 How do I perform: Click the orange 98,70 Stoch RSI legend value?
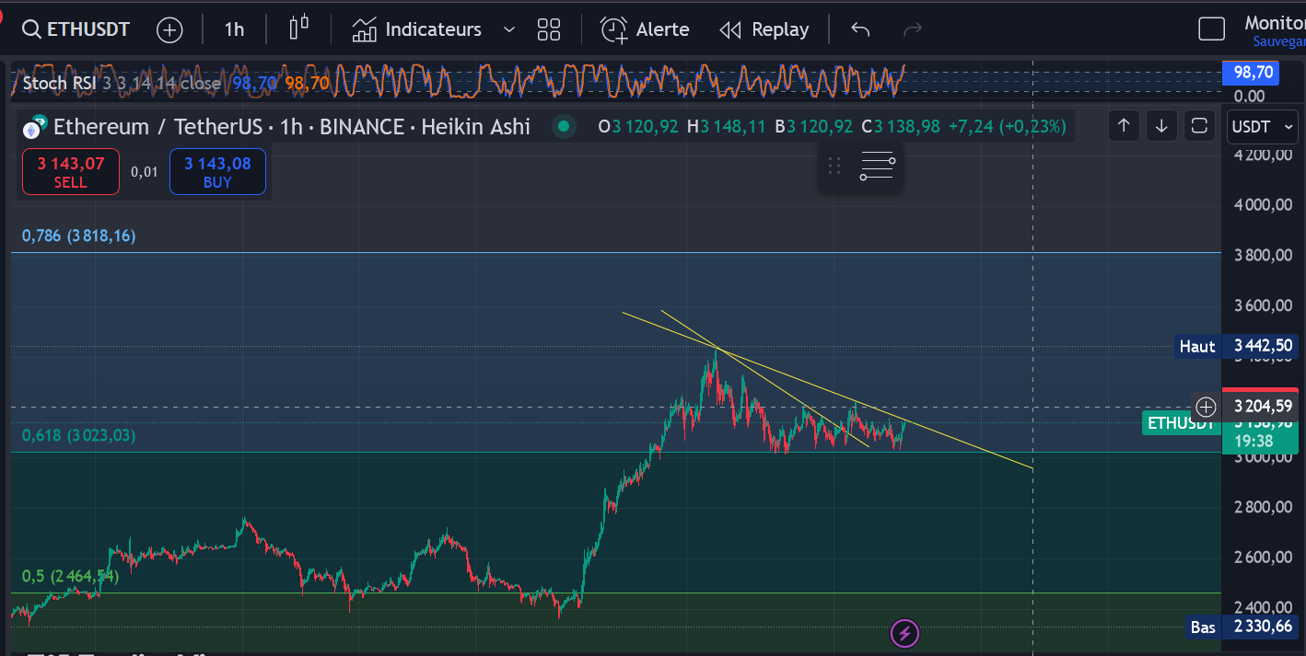308,83
